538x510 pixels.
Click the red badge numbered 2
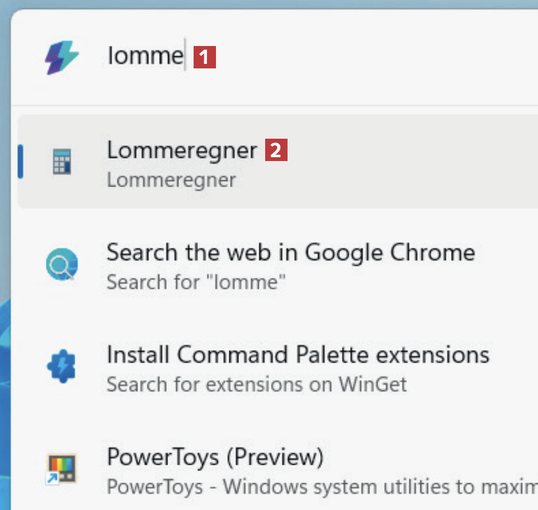[x=276, y=151]
